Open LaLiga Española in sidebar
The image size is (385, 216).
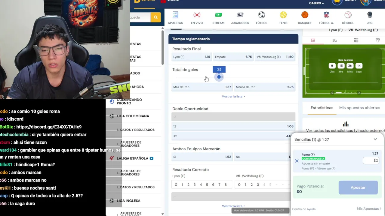tap(132, 158)
